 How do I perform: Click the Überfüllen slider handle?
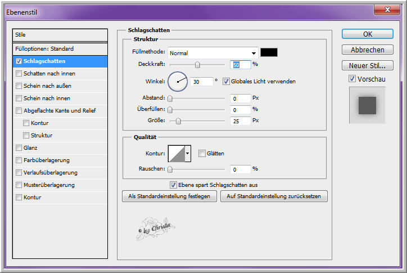(x=170, y=110)
